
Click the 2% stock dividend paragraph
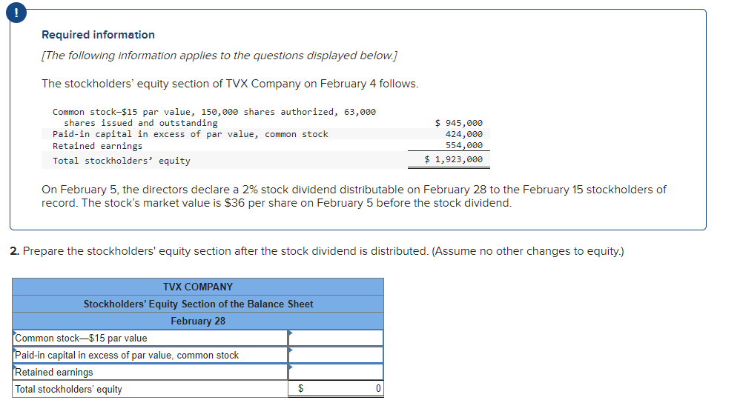[x=353, y=196]
